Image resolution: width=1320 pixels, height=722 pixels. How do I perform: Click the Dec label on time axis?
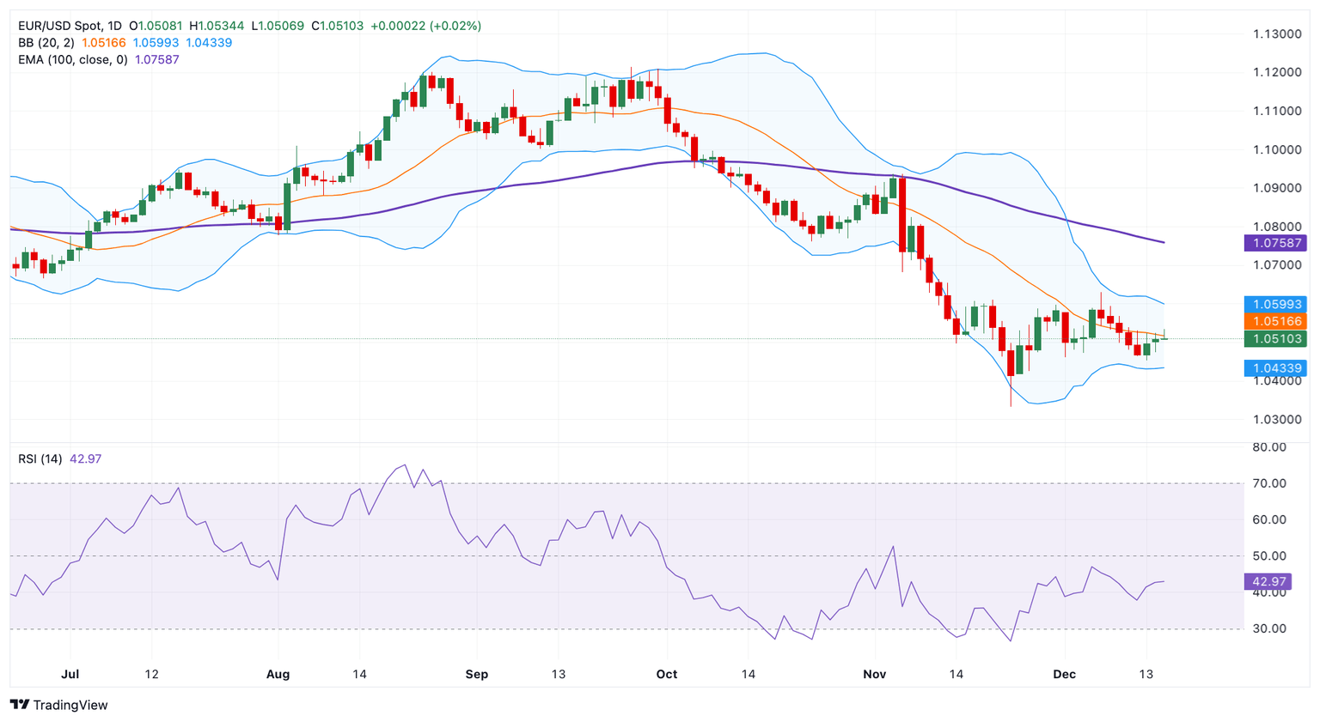pos(1064,674)
